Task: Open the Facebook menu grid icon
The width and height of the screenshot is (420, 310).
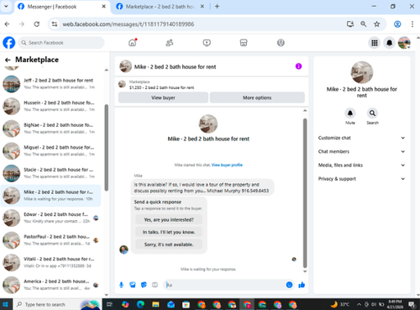Action: point(375,43)
